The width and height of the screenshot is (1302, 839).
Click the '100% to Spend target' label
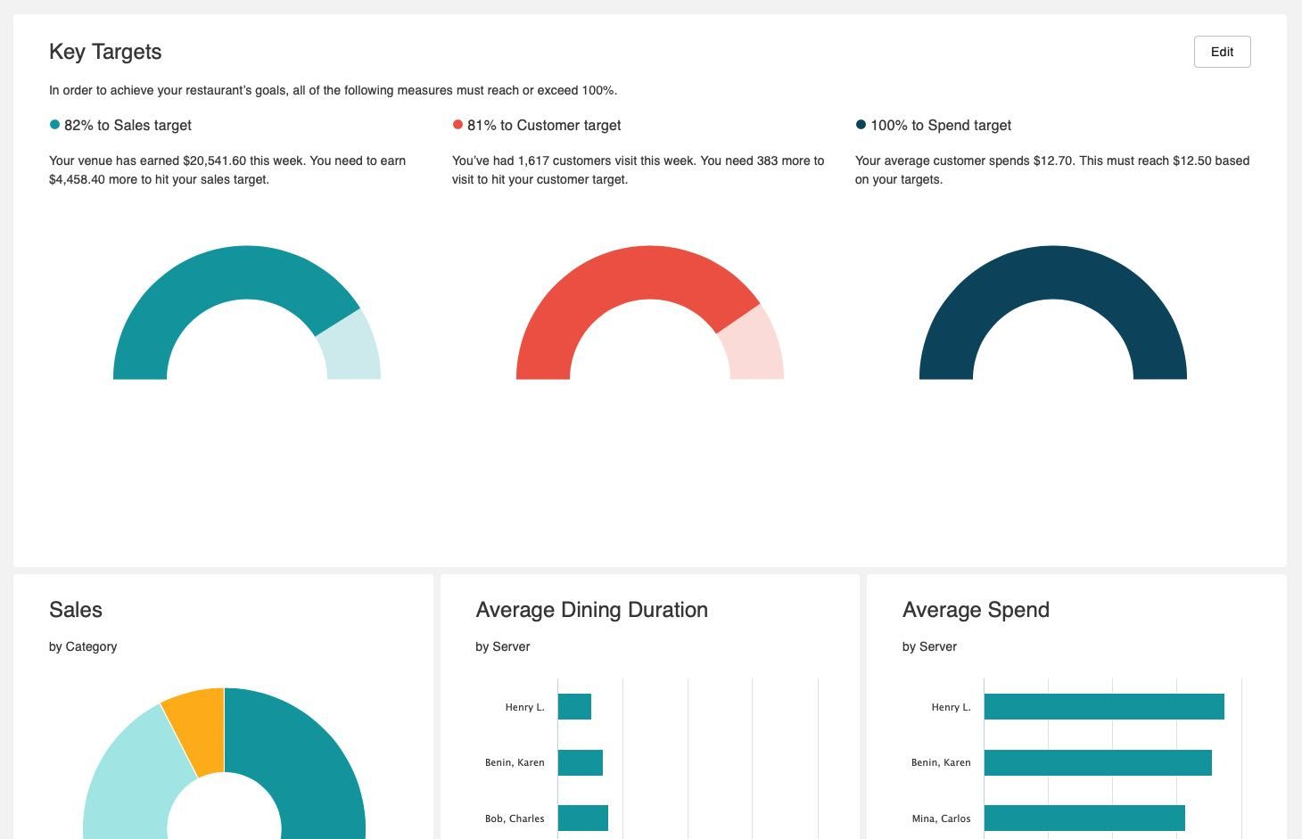[x=941, y=126]
